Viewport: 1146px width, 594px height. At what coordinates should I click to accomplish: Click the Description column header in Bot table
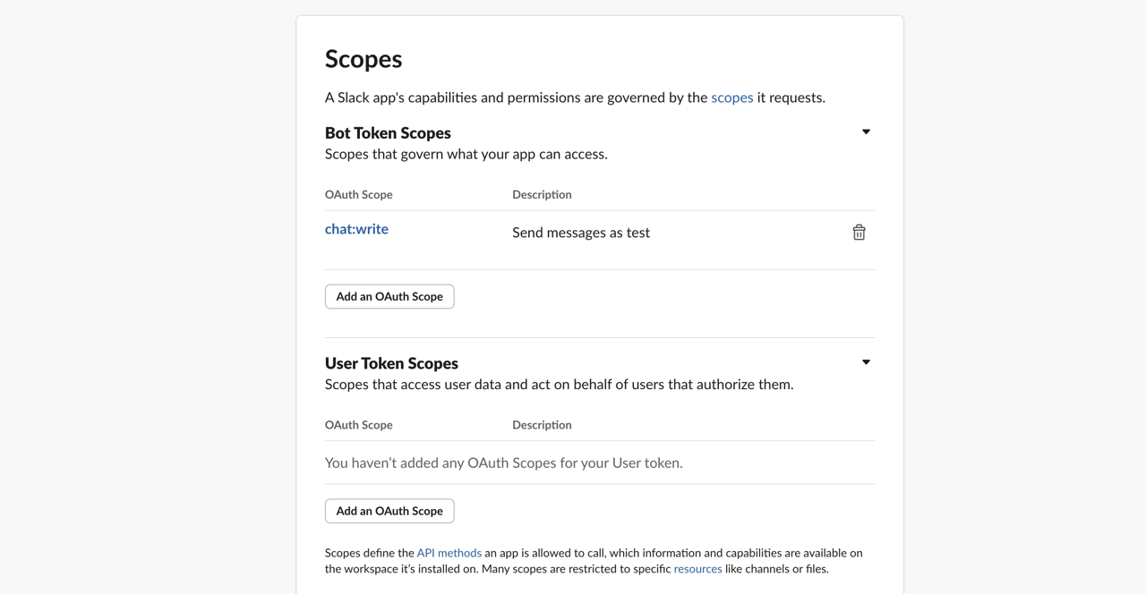[x=542, y=194]
